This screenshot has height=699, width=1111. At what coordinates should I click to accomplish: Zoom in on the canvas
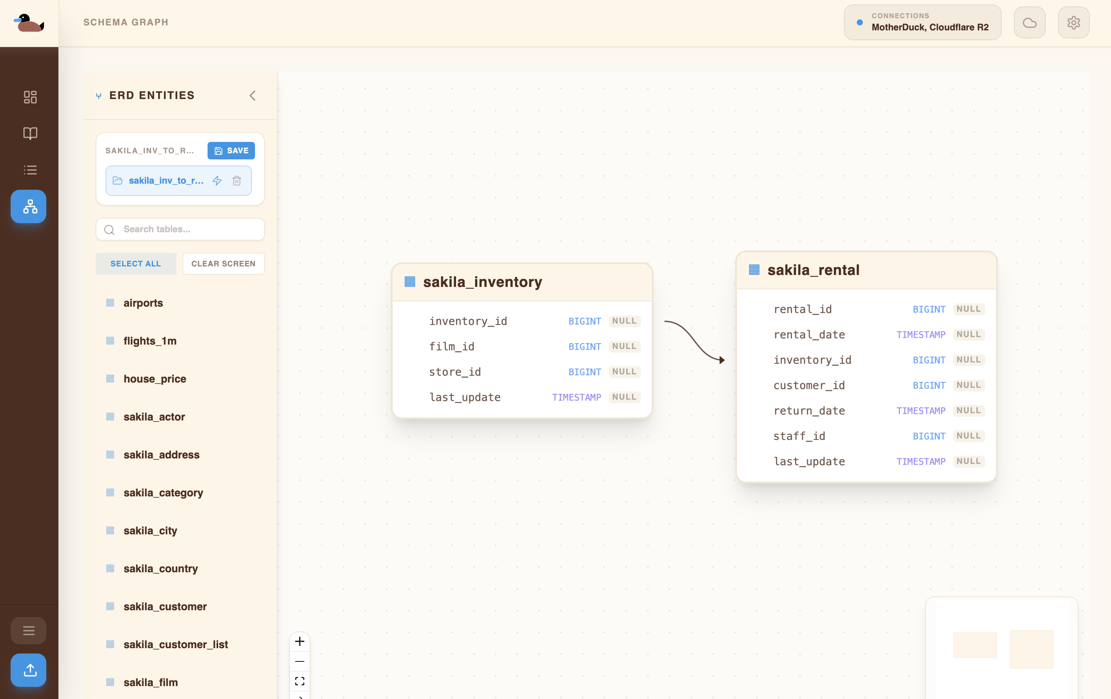point(299,641)
